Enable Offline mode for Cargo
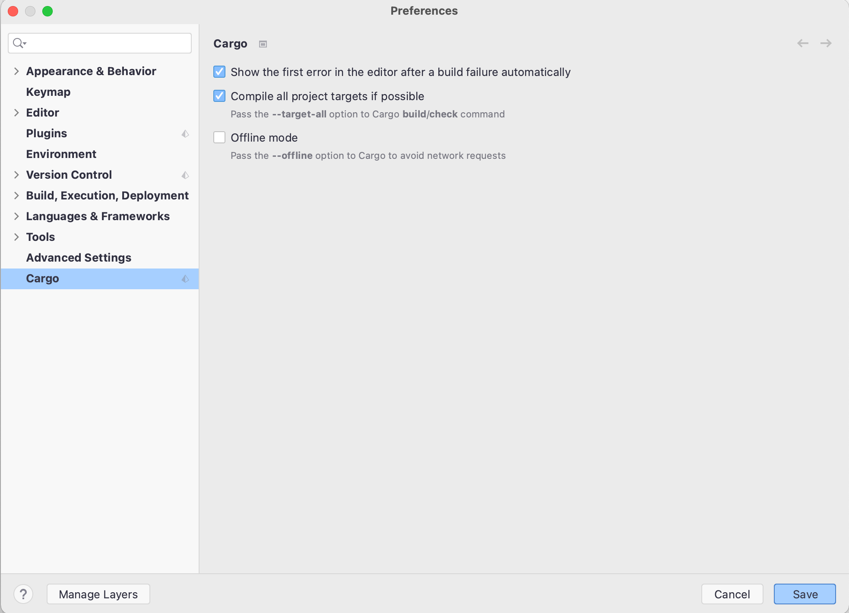The height and width of the screenshot is (613, 849). (219, 137)
